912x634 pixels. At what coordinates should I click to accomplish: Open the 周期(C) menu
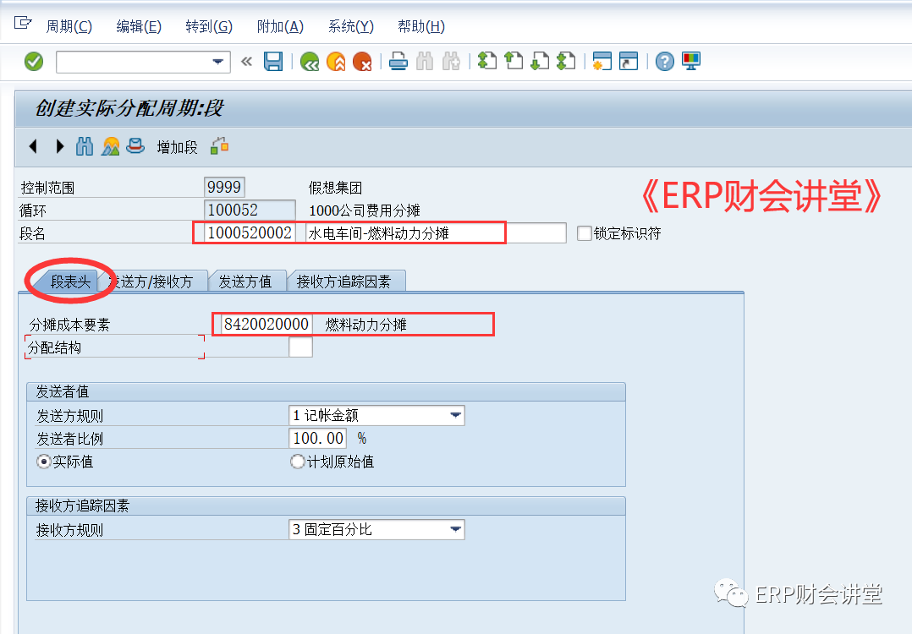(x=69, y=26)
